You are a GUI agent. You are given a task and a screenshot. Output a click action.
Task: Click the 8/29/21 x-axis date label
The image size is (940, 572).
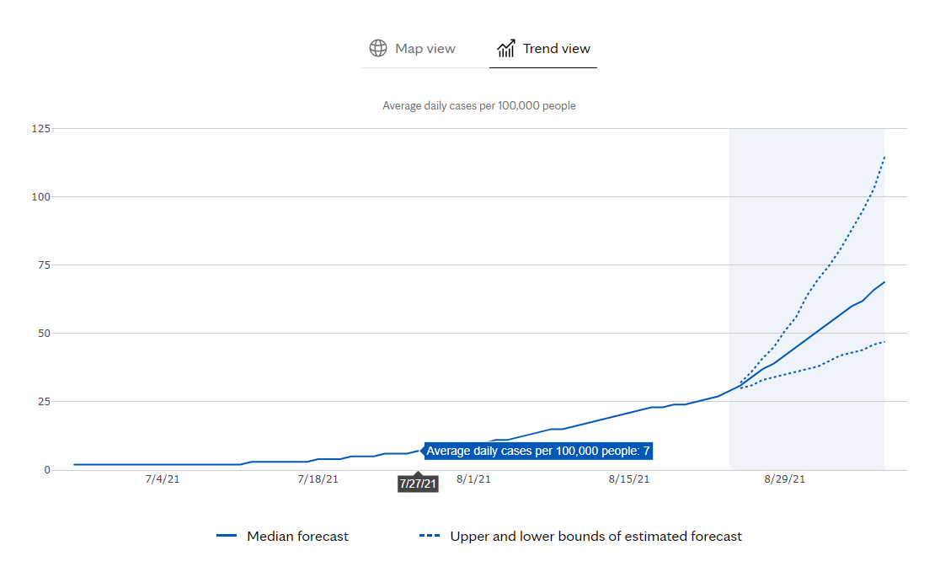coord(784,479)
